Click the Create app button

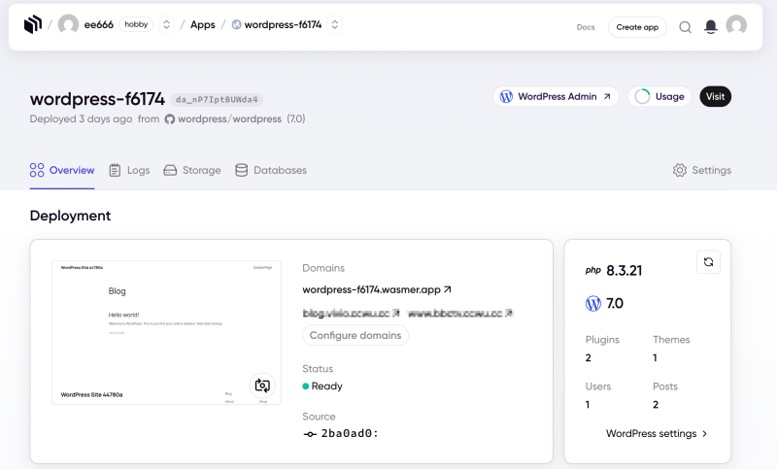637,27
